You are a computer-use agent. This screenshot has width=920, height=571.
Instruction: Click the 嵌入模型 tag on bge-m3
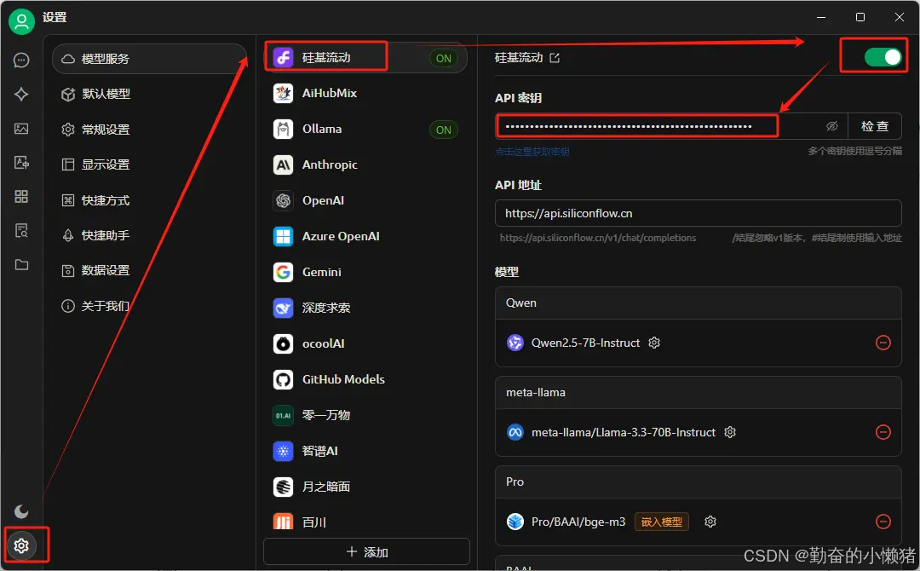point(662,522)
